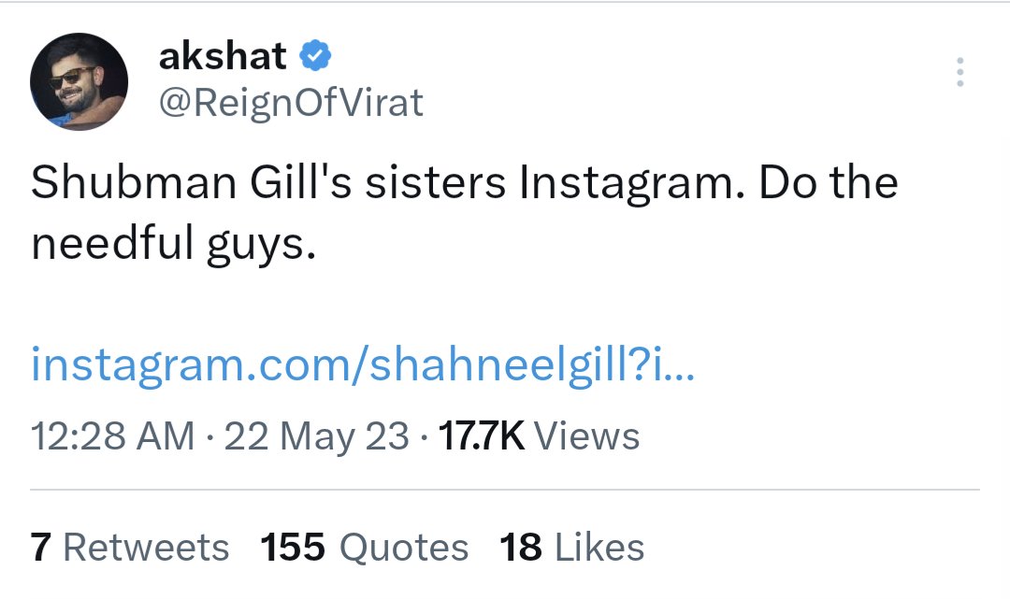Open the @ReignOfVirat handle
This screenshot has height=599, width=1010.
point(291,103)
